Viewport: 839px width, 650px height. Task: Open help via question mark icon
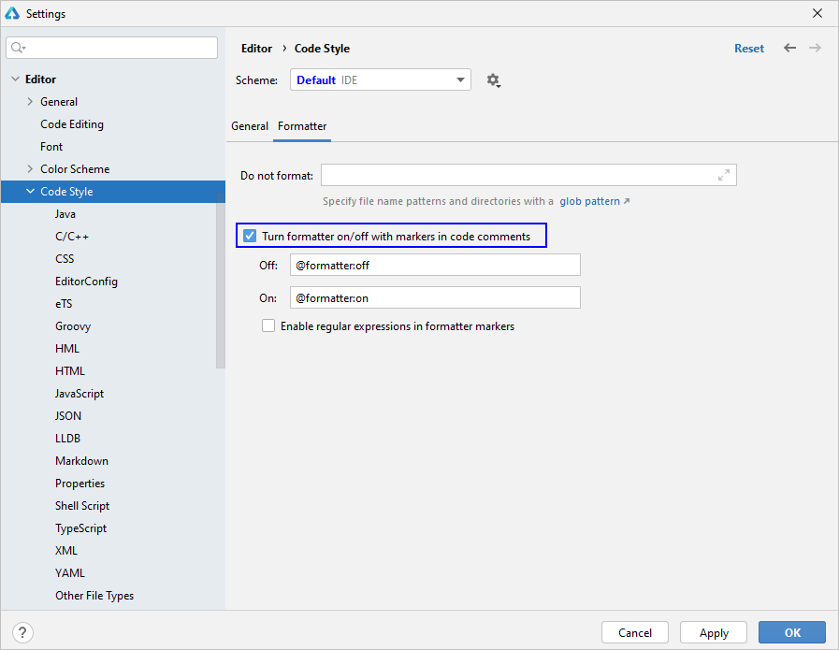22,632
